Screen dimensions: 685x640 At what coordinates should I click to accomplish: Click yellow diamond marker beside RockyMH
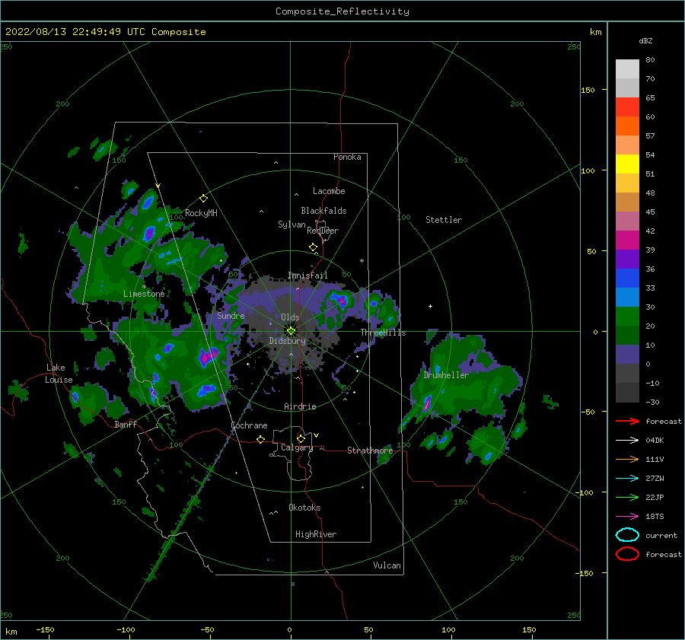(x=203, y=199)
